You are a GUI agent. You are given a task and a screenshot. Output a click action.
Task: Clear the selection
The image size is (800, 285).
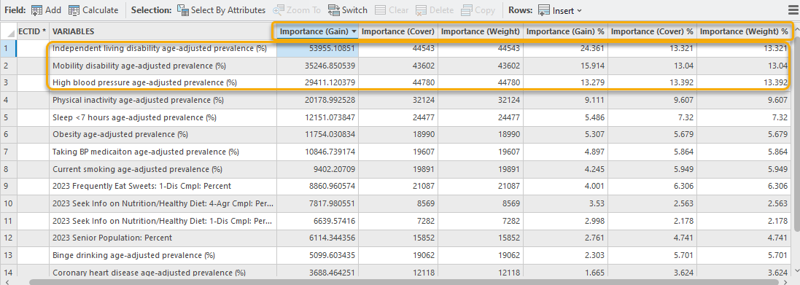click(392, 10)
